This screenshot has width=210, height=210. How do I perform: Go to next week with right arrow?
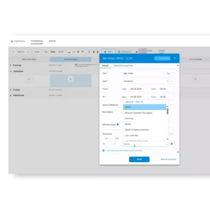point(28,52)
